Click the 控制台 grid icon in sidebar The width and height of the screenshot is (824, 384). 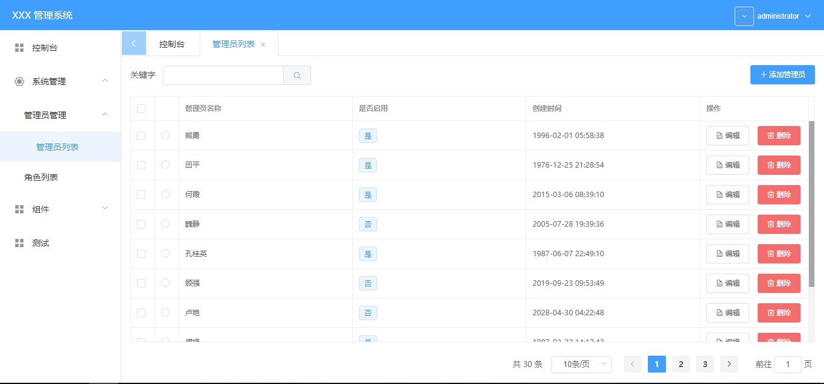coord(19,48)
